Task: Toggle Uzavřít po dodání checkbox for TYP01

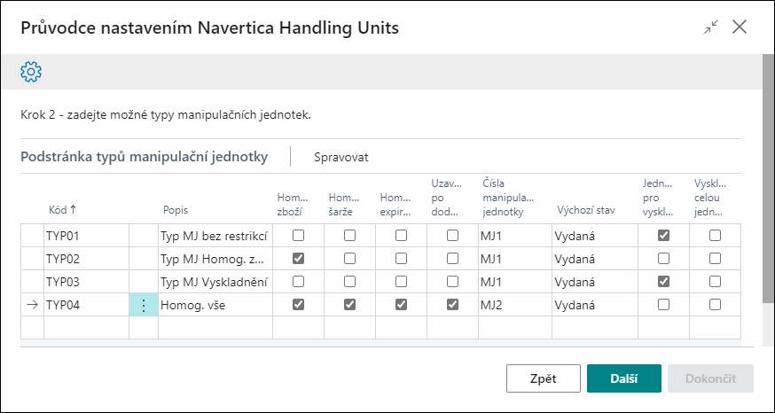Action: click(453, 236)
